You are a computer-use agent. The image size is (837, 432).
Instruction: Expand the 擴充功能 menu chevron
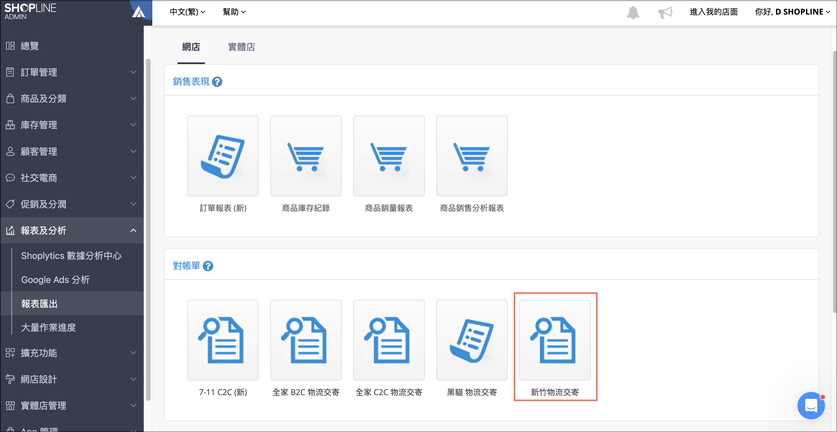(x=133, y=353)
